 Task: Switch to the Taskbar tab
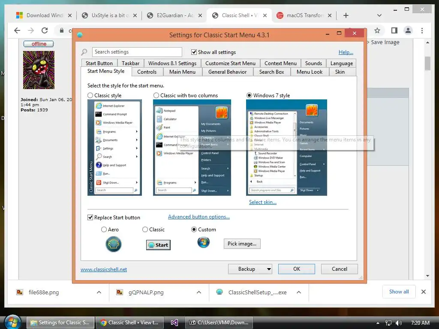click(130, 63)
